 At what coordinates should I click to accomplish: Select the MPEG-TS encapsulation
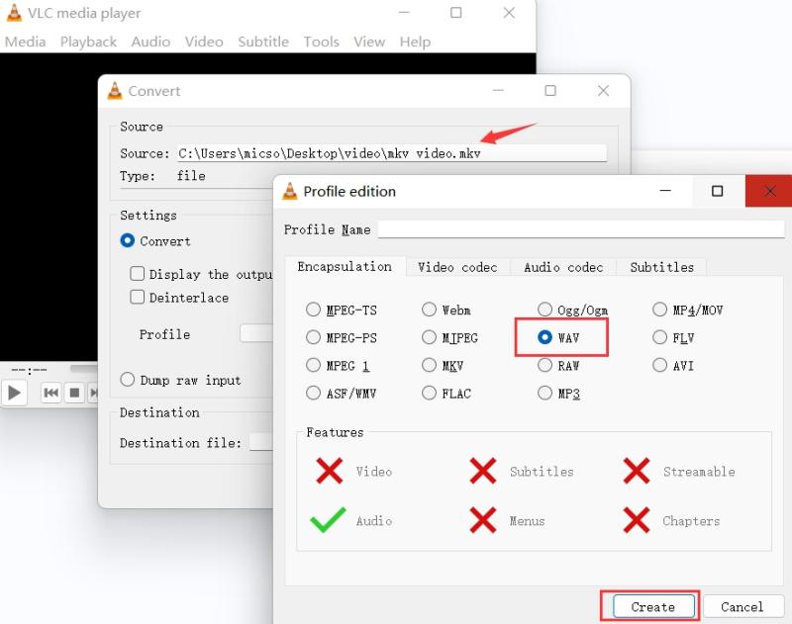[313, 310]
